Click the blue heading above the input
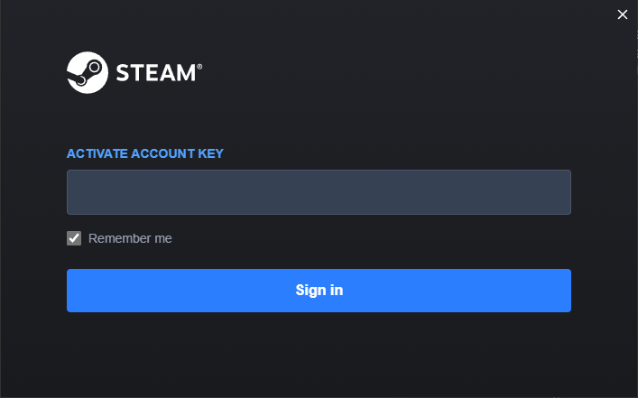The height and width of the screenshot is (398, 638). coord(145,153)
